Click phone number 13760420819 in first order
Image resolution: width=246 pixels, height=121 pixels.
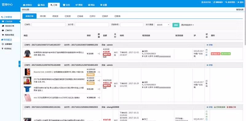click(150, 54)
